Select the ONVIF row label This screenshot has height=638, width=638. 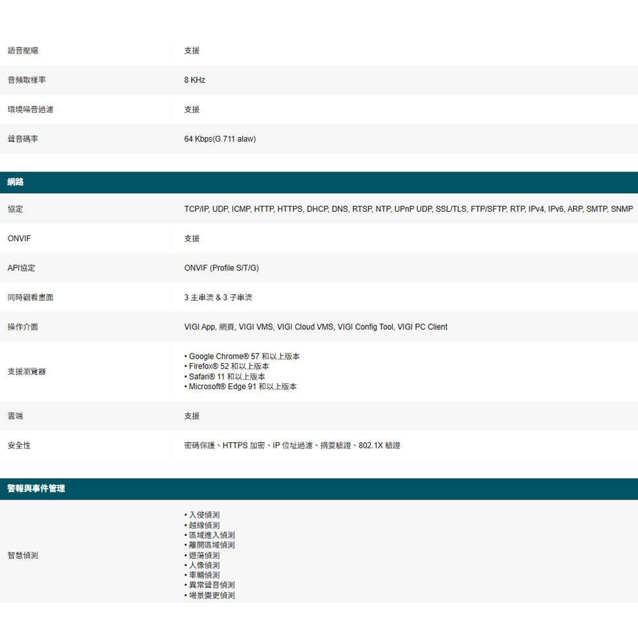coord(19,238)
